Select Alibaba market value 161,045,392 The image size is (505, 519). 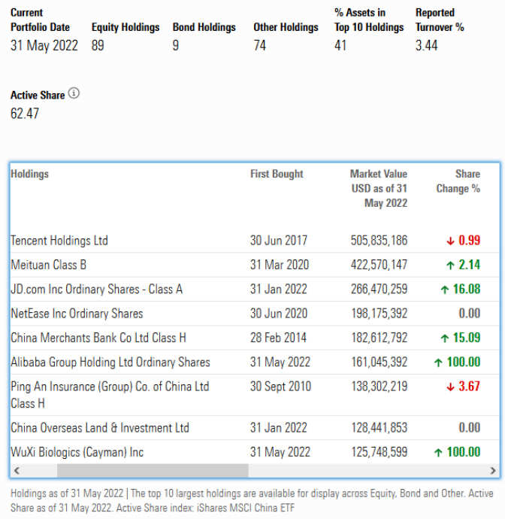coord(380,362)
